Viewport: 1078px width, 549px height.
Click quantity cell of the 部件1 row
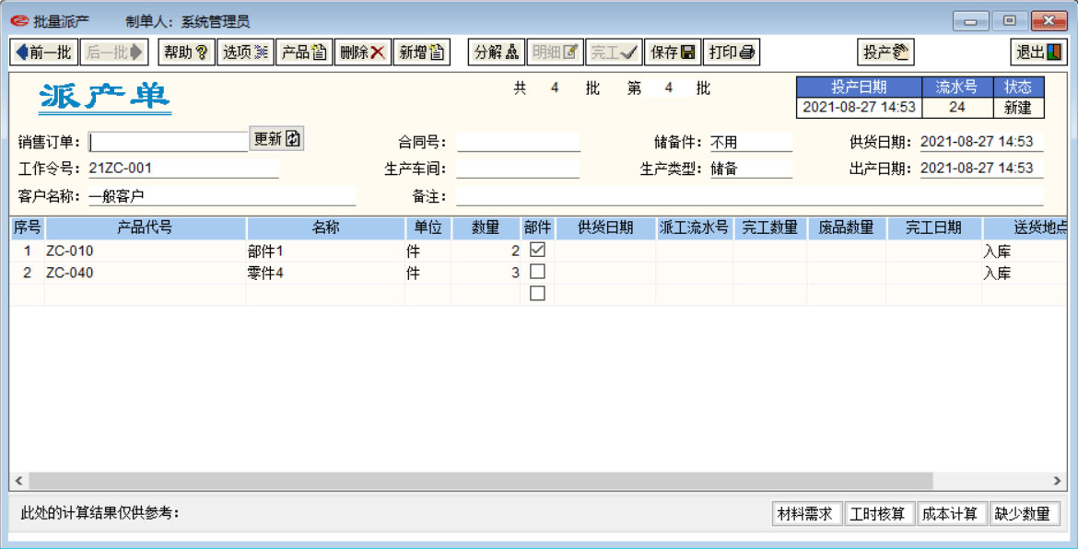[486, 251]
